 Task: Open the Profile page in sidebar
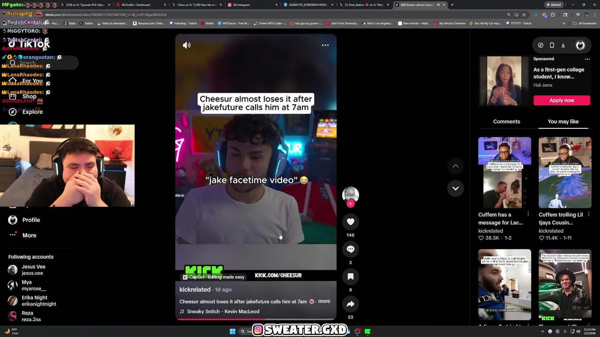coord(24,220)
